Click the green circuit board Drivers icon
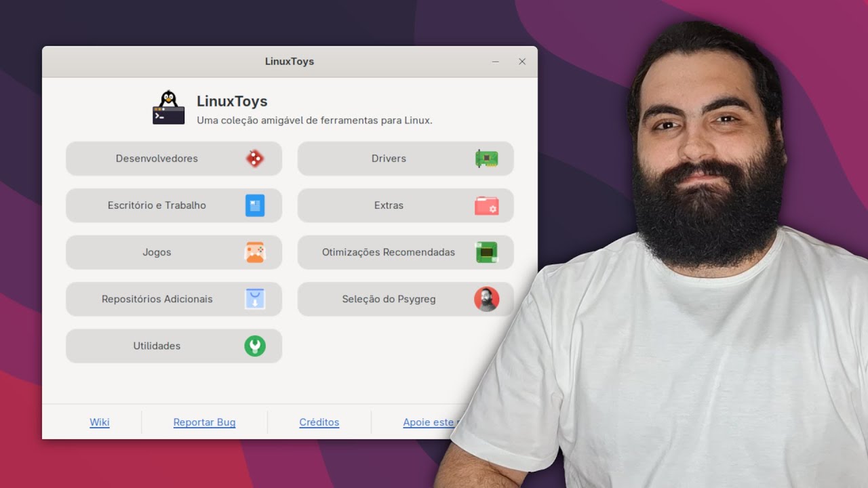The width and height of the screenshot is (868, 488). 486,159
